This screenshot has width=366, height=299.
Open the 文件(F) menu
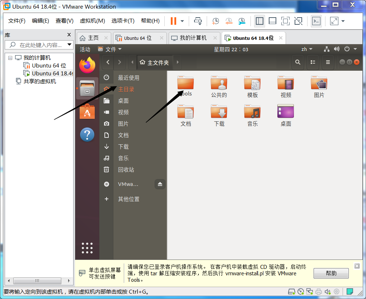pyautogui.click(x=17, y=21)
